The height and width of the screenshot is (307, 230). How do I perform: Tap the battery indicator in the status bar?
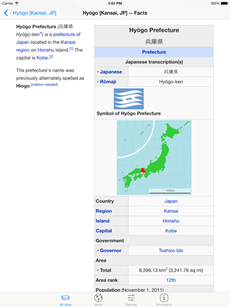tap(224, 3)
